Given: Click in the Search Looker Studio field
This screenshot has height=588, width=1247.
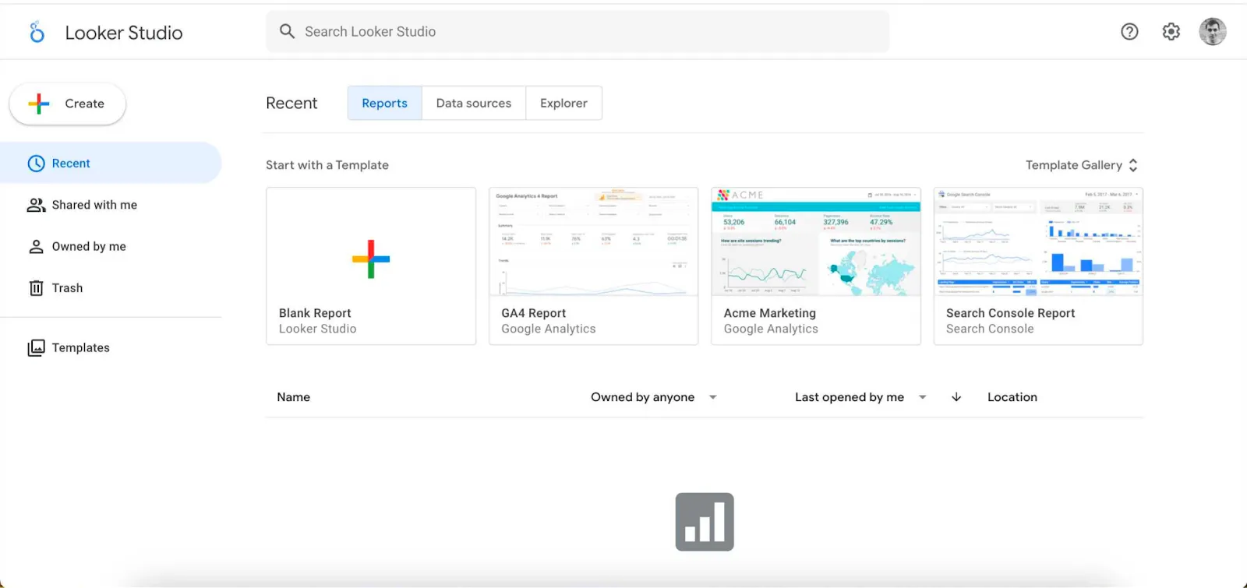Looking at the screenshot, I should tap(578, 32).
